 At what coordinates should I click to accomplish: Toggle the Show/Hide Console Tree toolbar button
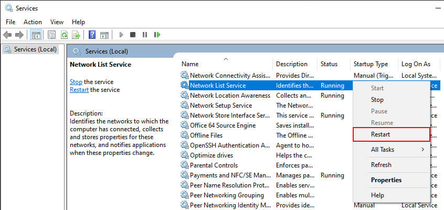36,35
